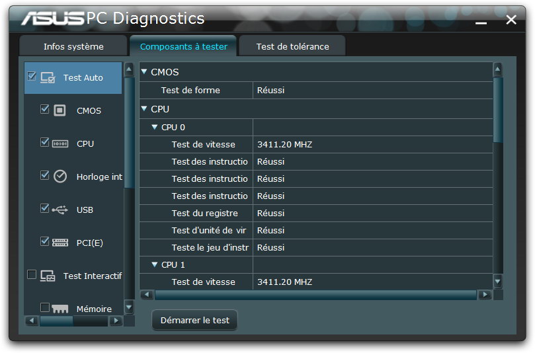This screenshot has height=353, width=535.
Task: Uncheck the USB checkbox
Action: [x=45, y=208]
